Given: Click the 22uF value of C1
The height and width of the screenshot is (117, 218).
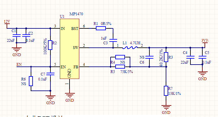Looking at the screenshot, I should point(11,41).
